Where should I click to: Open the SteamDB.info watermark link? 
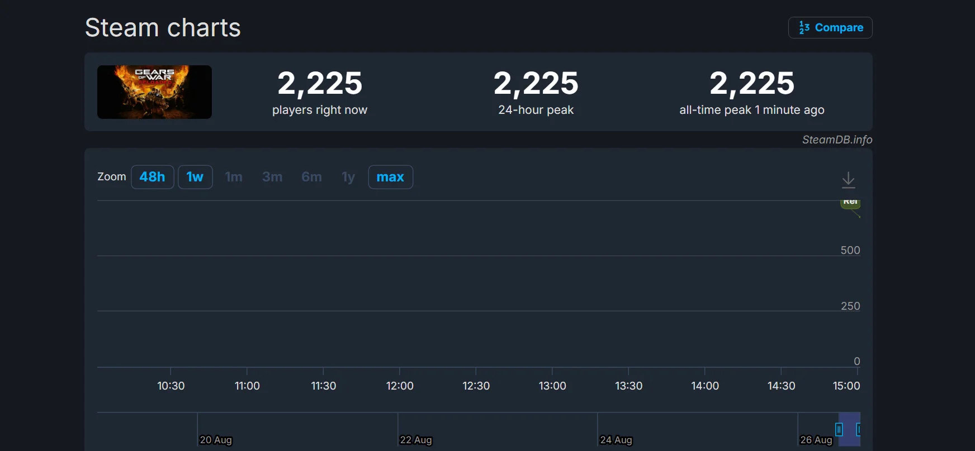[x=837, y=140]
